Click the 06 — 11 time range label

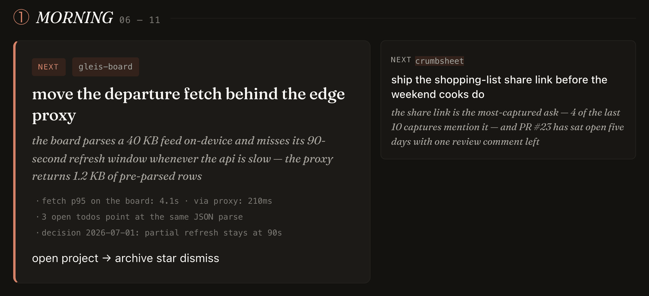pyautogui.click(x=140, y=20)
